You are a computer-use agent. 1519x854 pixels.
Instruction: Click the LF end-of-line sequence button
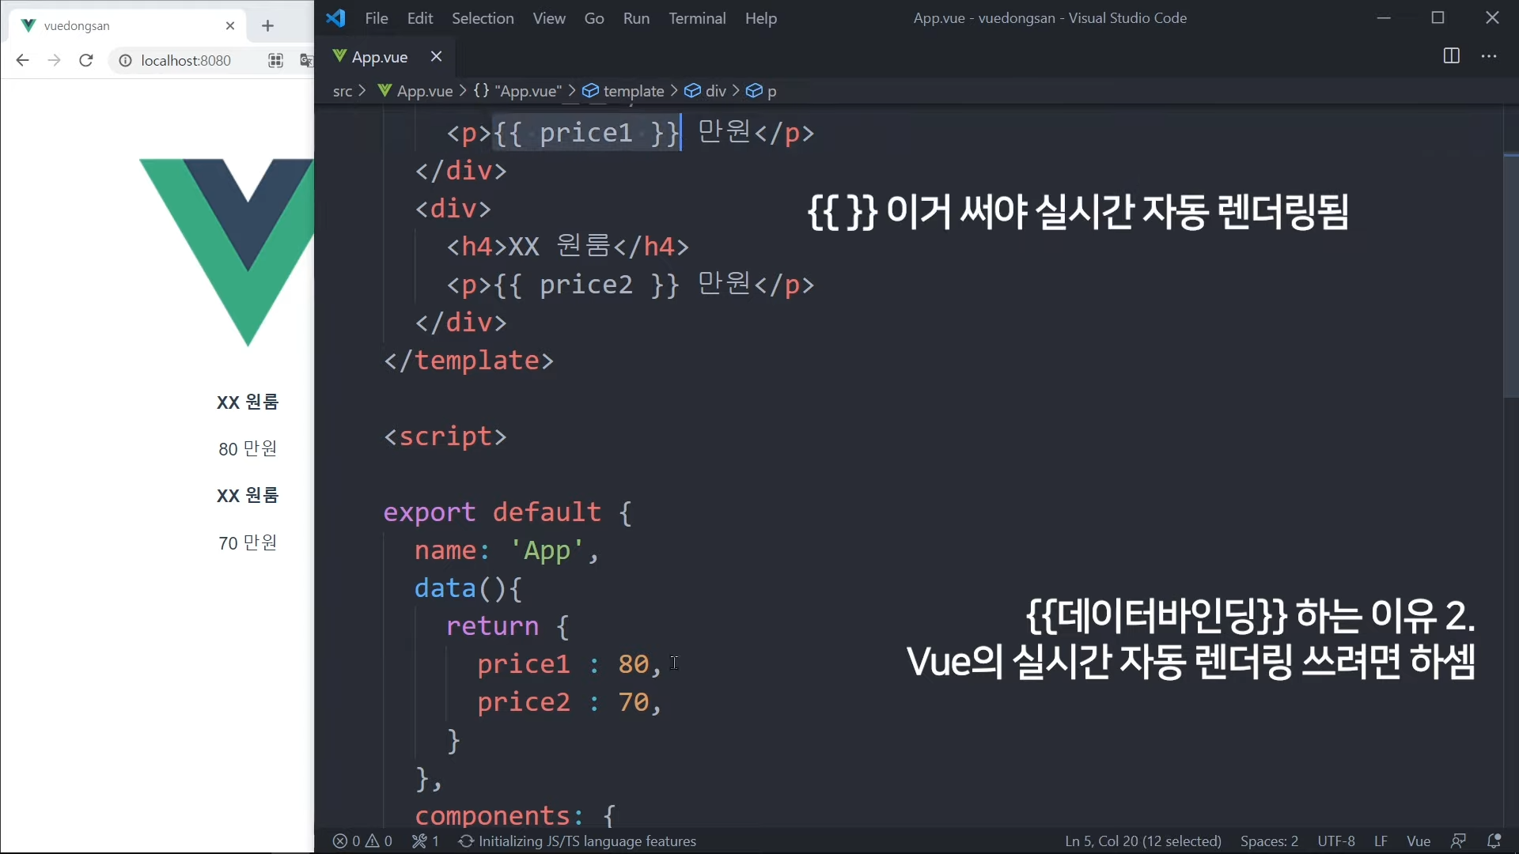tap(1381, 841)
